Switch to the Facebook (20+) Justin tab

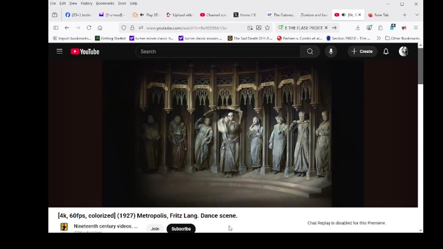coord(78,15)
